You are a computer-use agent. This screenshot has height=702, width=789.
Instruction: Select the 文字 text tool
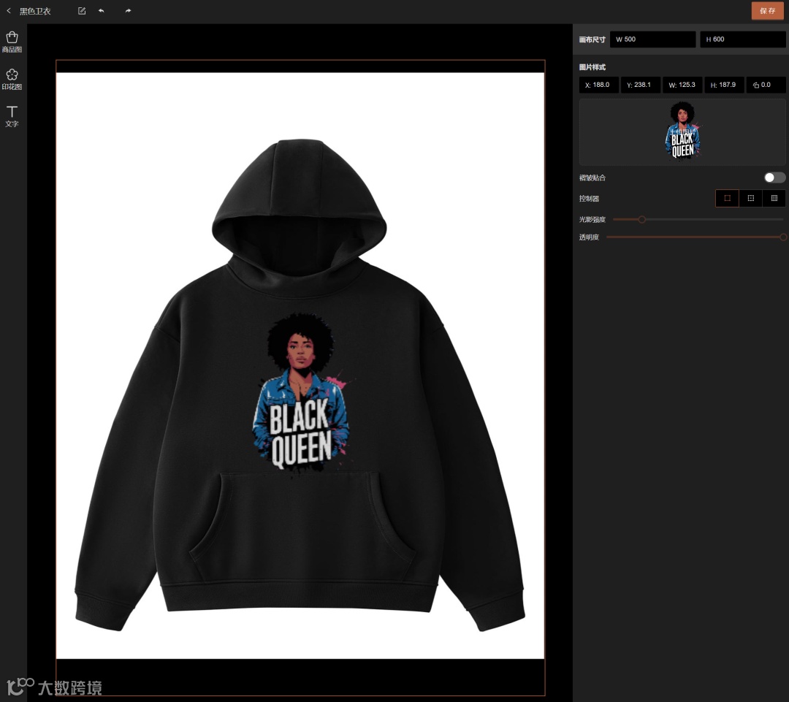click(12, 116)
